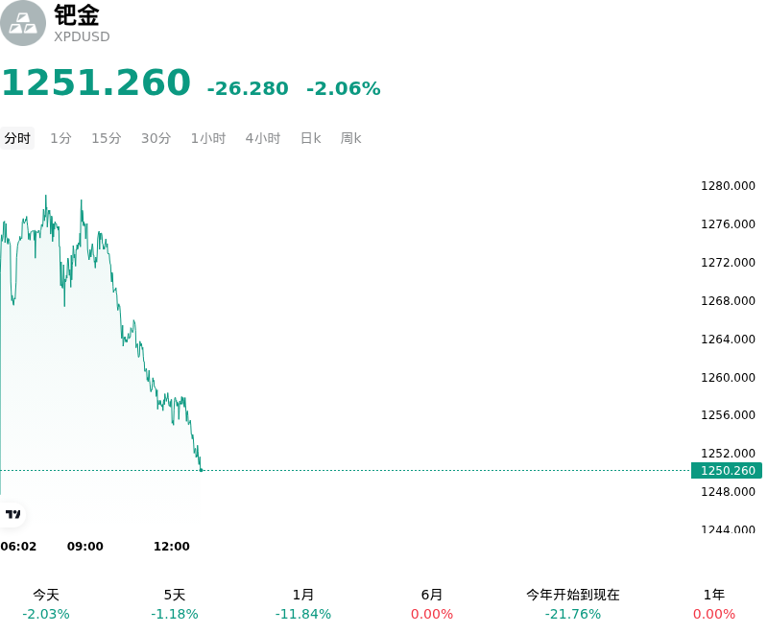Select the 分时 time-sharing tab

17,138
